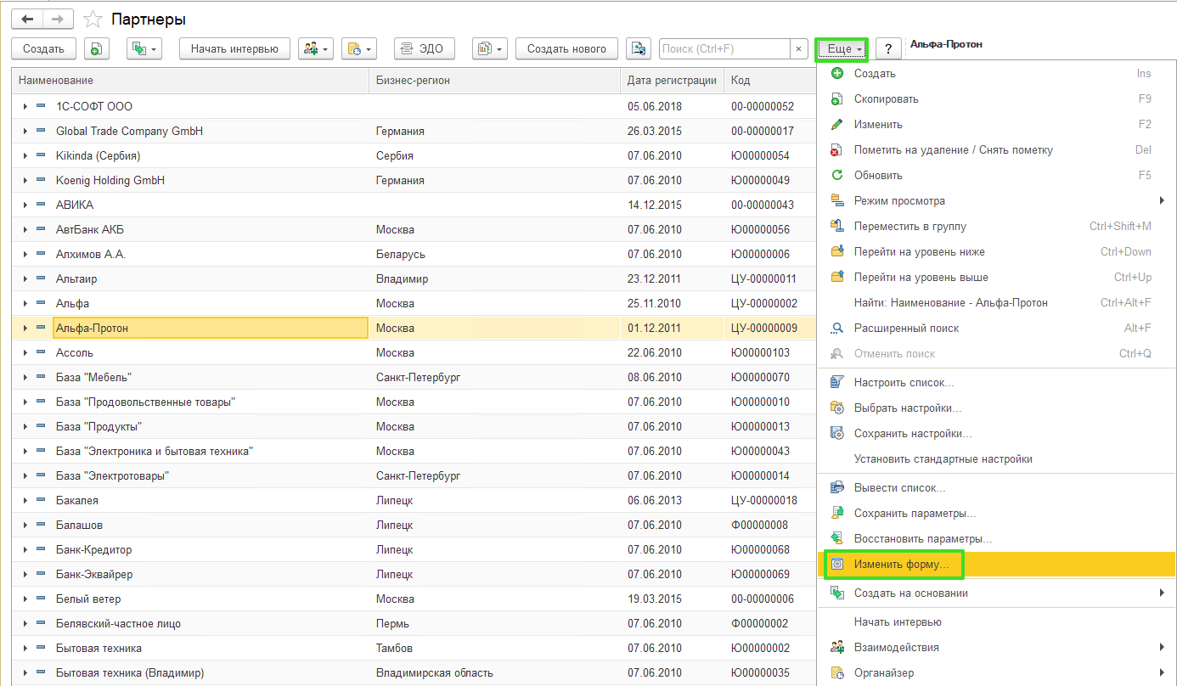Open the Еще dropdown menu

coord(841,49)
